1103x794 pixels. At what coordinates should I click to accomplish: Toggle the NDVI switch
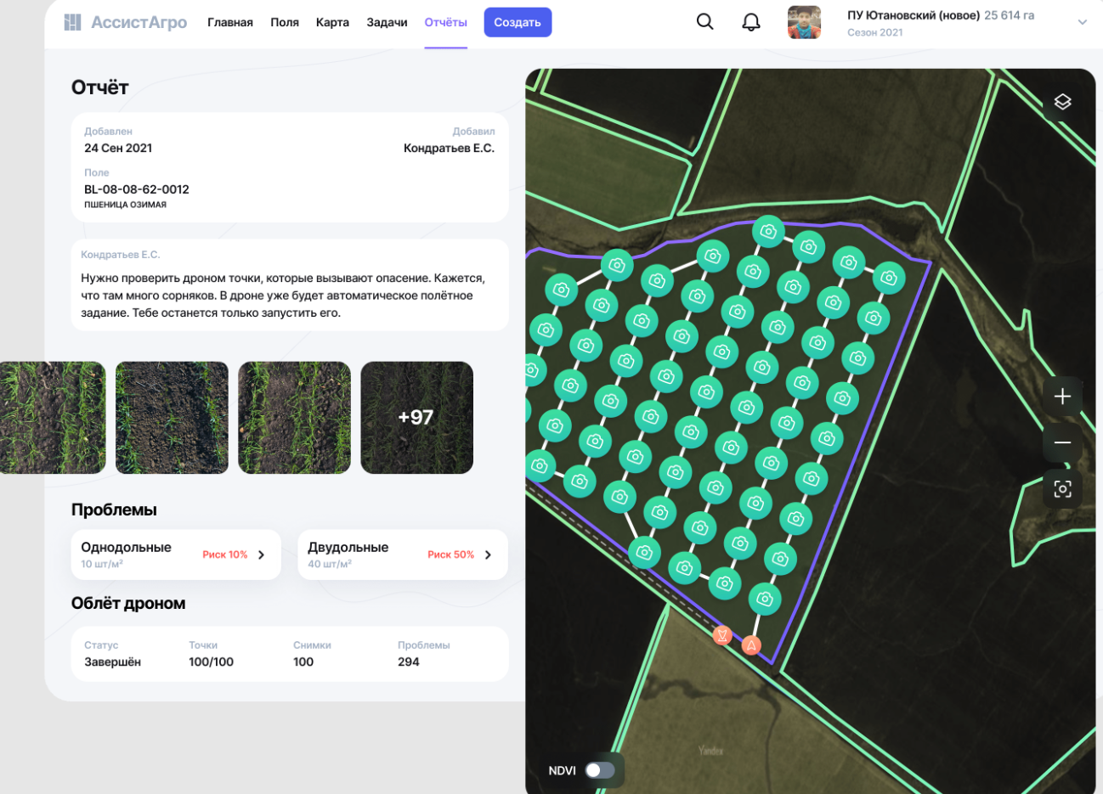[599, 770]
